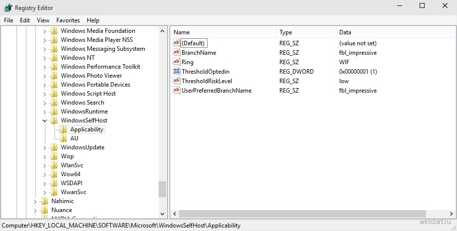Click the tree pane vertical scrollbar thumb
Image resolution: width=457 pixels, height=231 pixels.
[x=162, y=189]
